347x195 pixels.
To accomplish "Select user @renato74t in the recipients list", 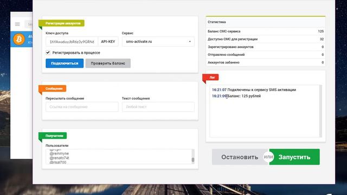I will (x=59, y=158).
